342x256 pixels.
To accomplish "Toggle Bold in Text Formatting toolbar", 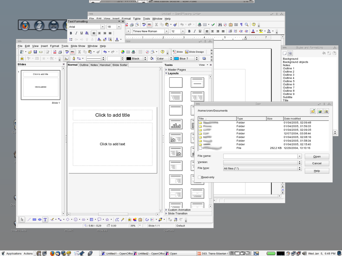I will point(71,33).
